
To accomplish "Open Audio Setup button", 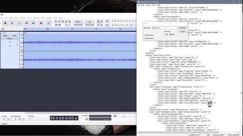I will tap(78, 23).
